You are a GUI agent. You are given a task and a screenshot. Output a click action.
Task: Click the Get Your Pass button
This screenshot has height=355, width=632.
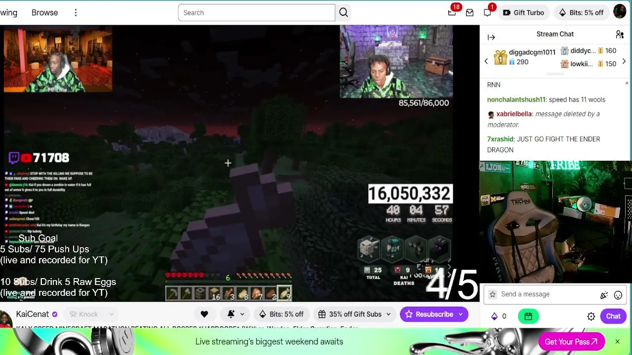click(571, 342)
